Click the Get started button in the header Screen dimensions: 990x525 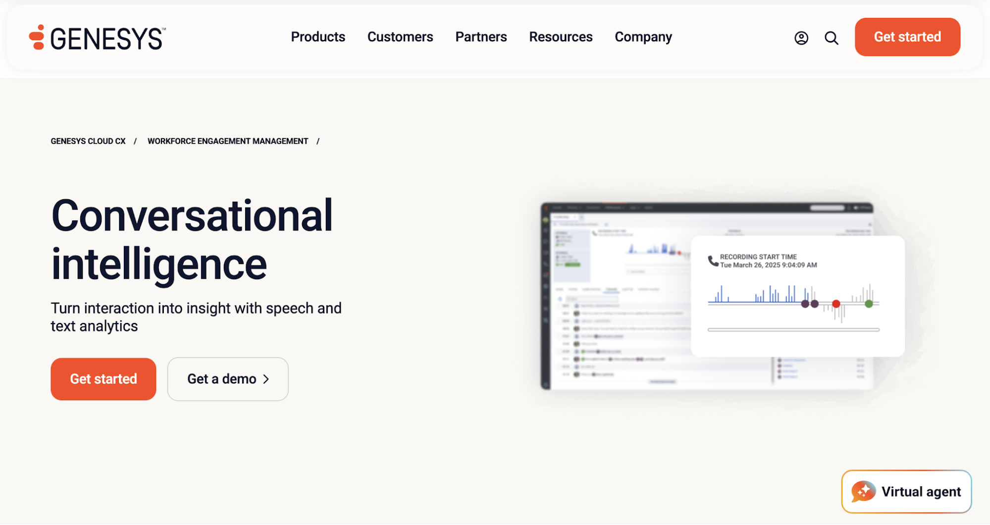tap(907, 37)
